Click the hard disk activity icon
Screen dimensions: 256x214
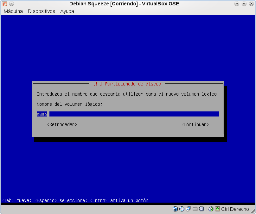[175, 209]
